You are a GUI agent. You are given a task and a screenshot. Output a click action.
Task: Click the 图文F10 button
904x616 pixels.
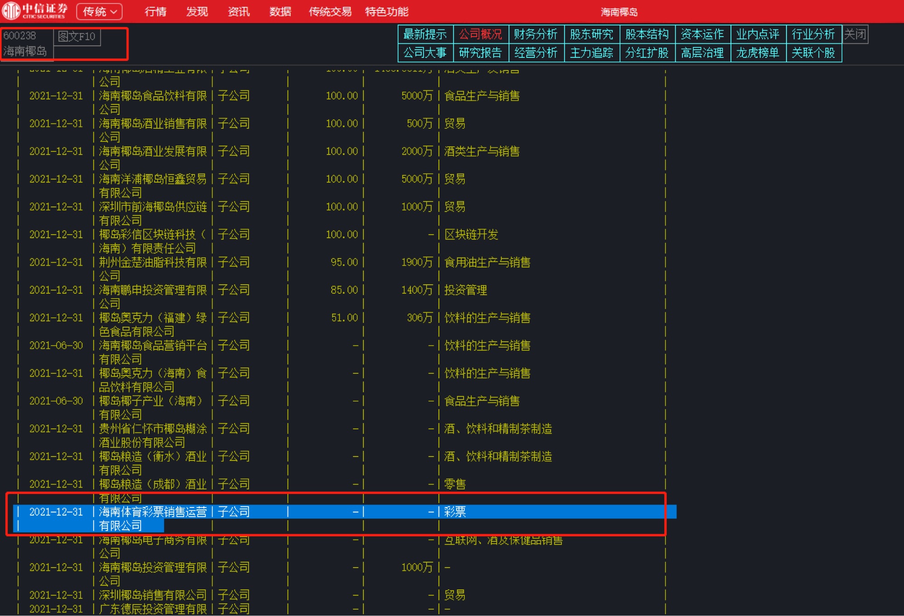point(77,37)
